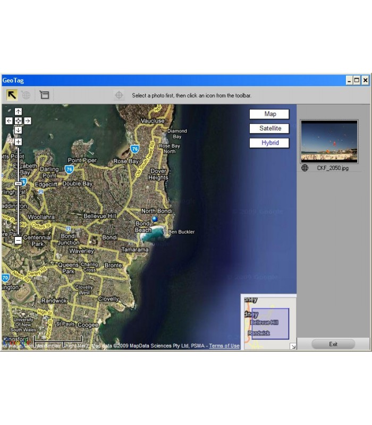
Task: Click the Bellevue Hill label on the main map
Action: 100,216
